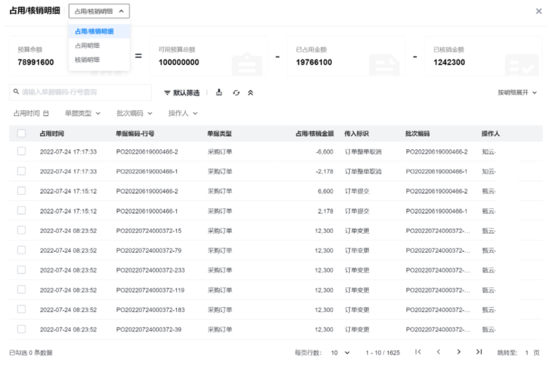Click timestamp in PO20220724000372-79 row
Screen dimensions: 557x381
[68, 250]
